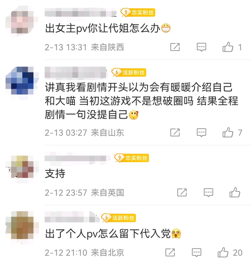This screenshot has height=258, width=251.
Task: Share the comment posted at 03:27
Action: coord(175,132)
